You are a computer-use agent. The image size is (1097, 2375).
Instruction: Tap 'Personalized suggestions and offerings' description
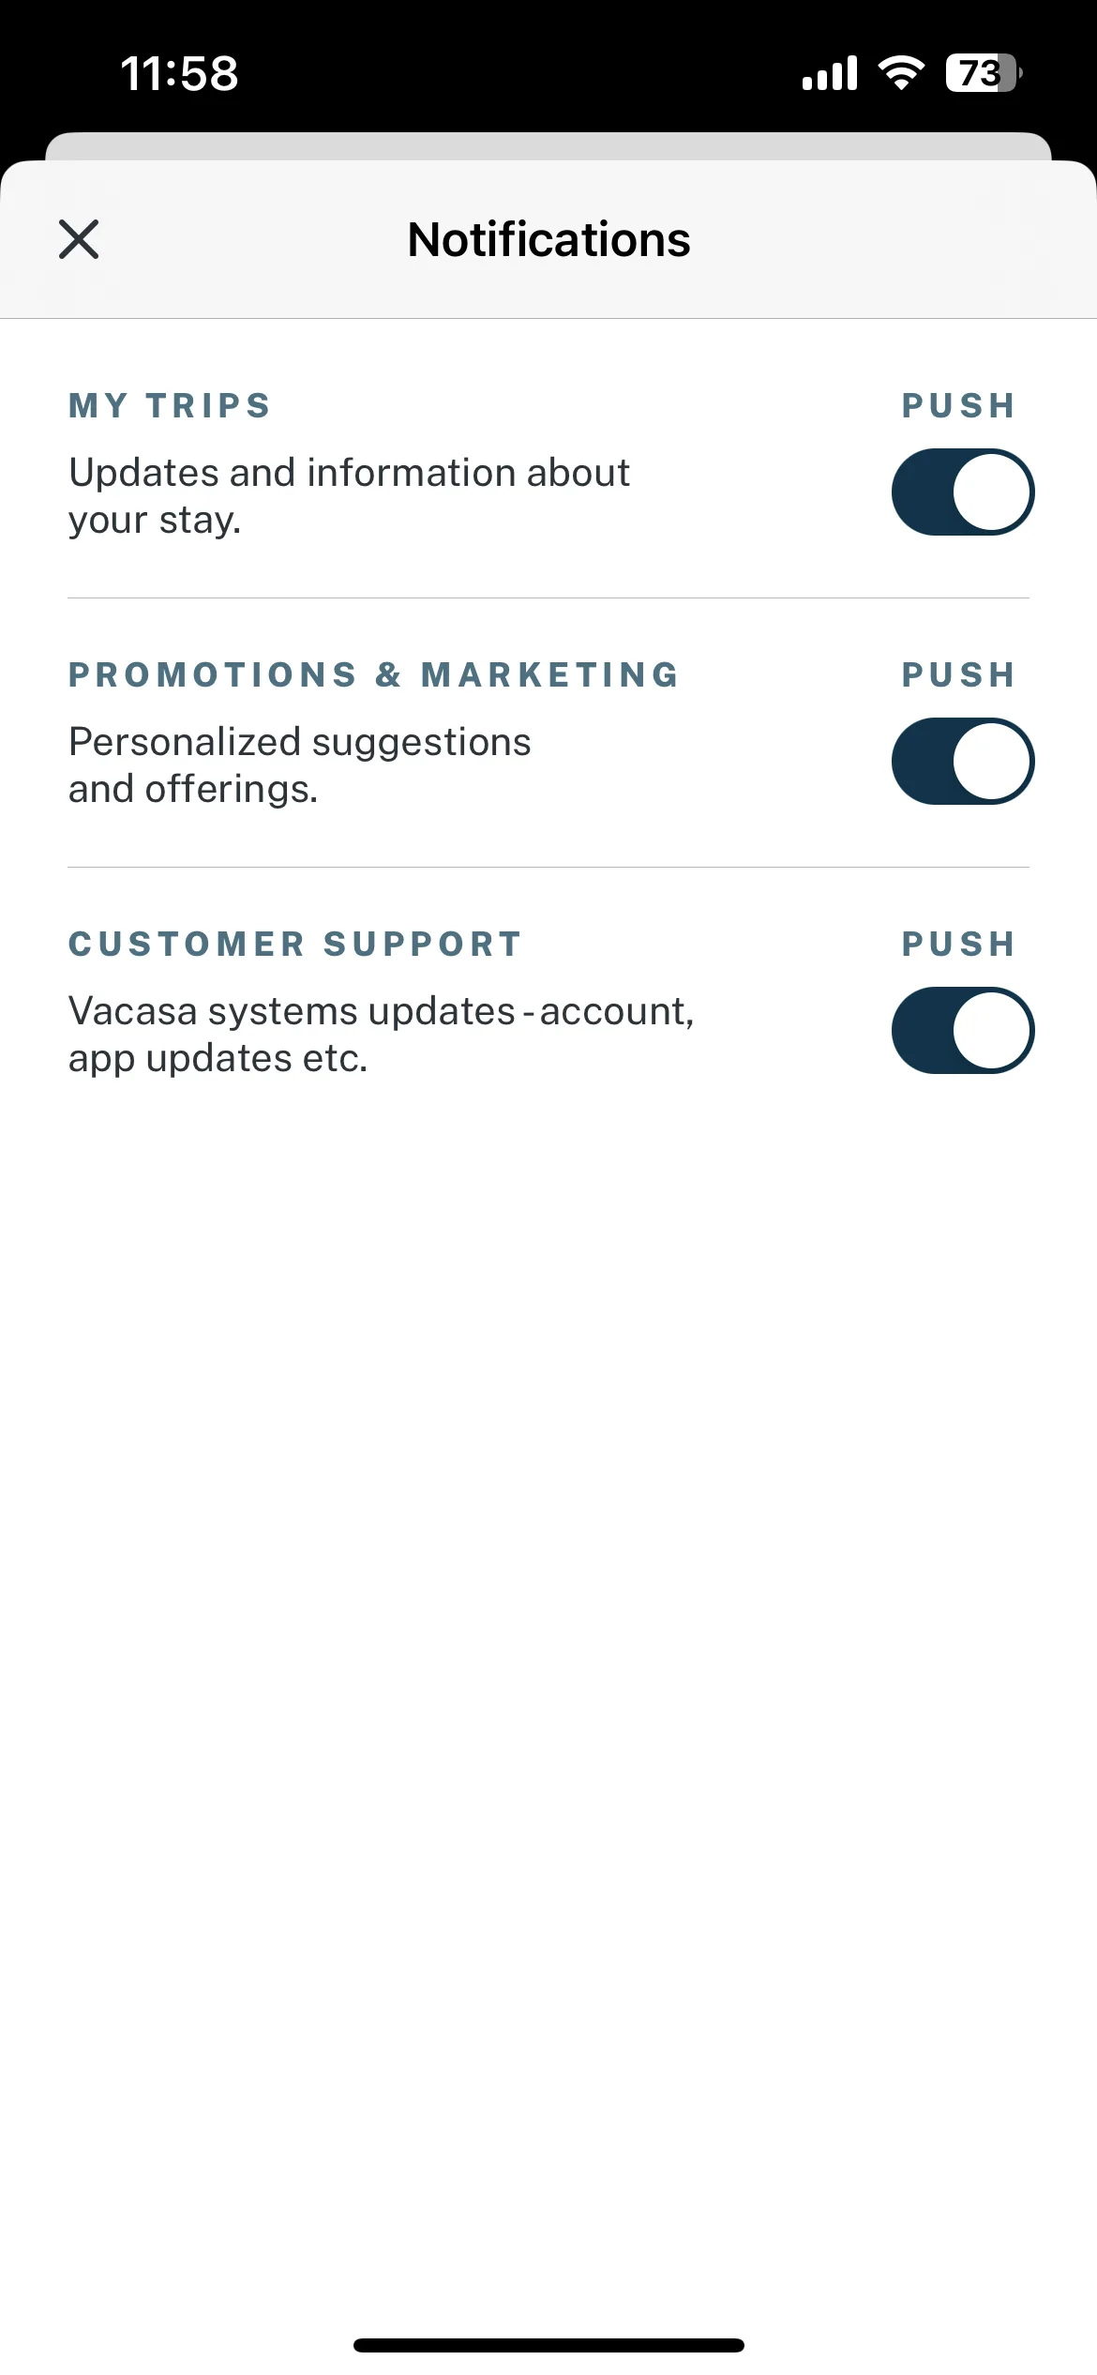[300, 765]
